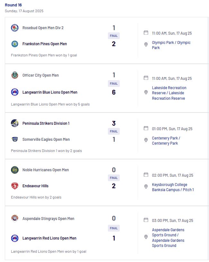Select the Langwarrin Blue Lions Open Men team name

[x=50, y=92]
